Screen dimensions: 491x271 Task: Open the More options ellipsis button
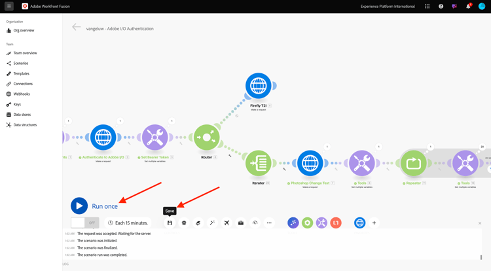(x=269, y=223)
